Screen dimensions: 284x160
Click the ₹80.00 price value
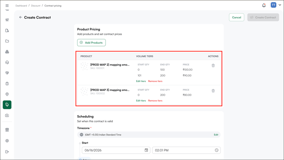(x=187, y=95)
